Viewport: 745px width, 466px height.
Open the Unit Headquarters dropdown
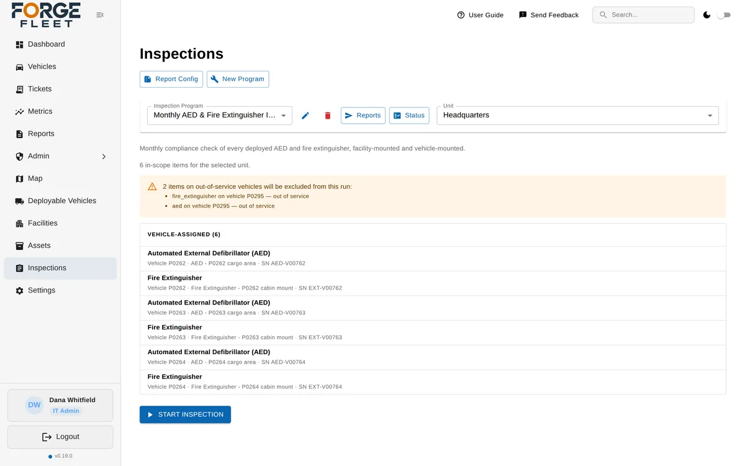(x=577, y=116)
